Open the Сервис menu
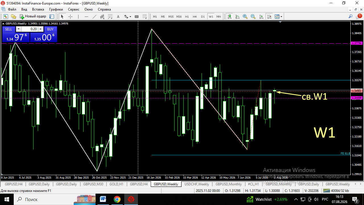Screen dimensions: 364x205 point(74,9)
